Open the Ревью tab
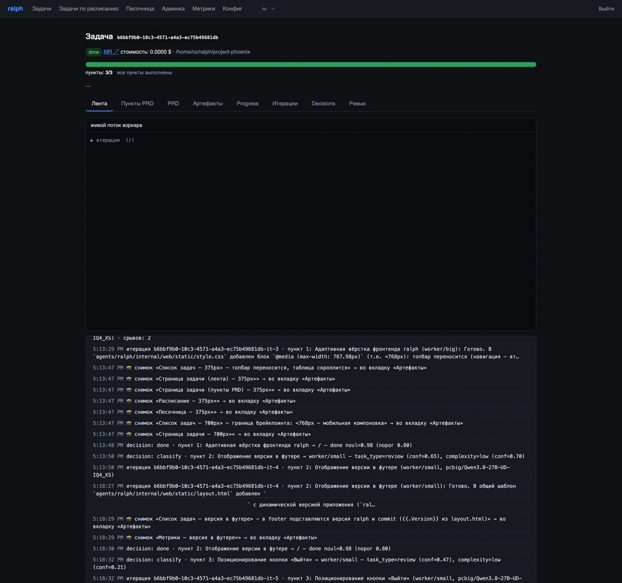This screenshot has height=583, width=622. 357,104
